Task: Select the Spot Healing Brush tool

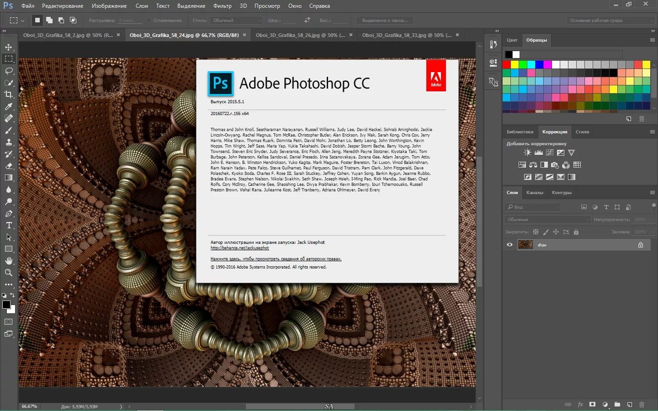Action: point(9,118)
